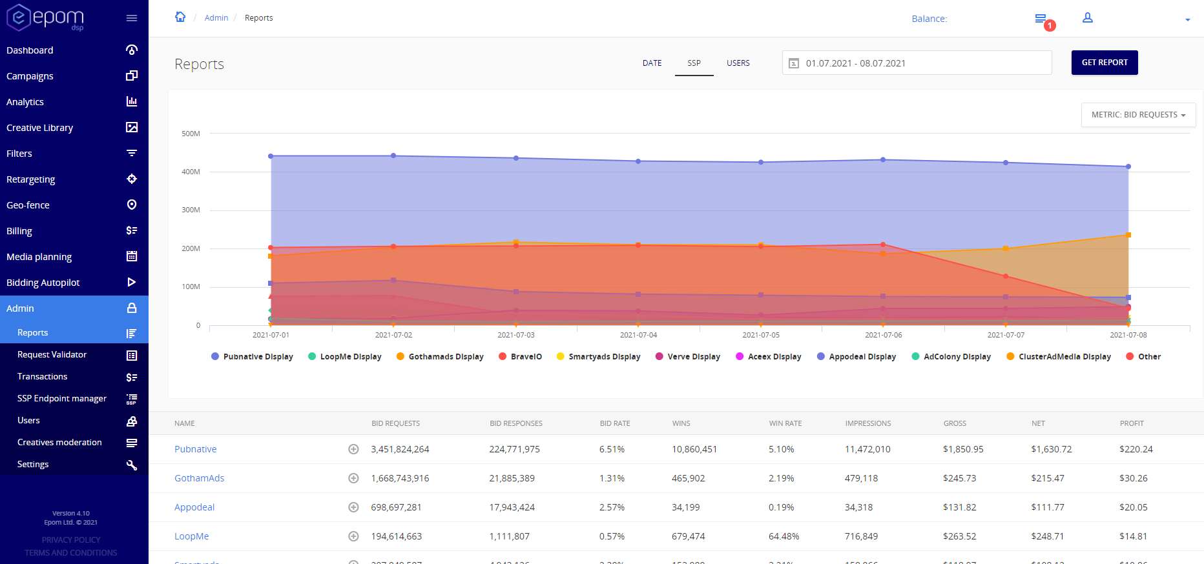Toggle AdColony Display legend series
The image size is (1204, 564).
point(951,356)
